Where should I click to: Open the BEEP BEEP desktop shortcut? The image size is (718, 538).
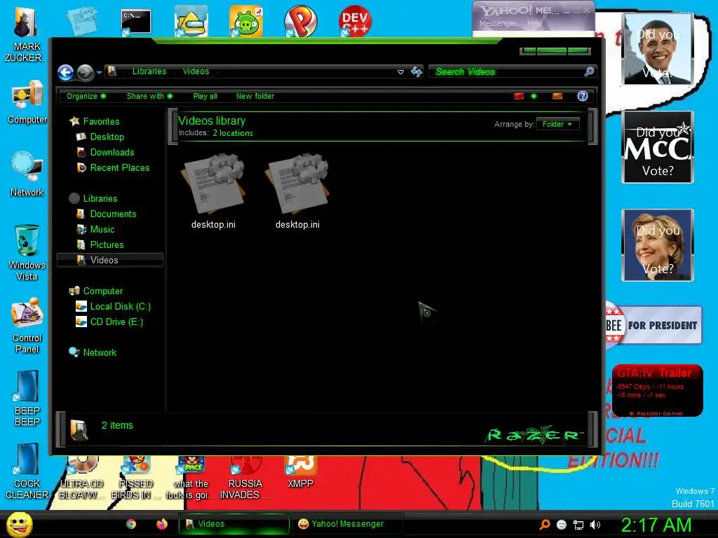[x=27, y=398]
